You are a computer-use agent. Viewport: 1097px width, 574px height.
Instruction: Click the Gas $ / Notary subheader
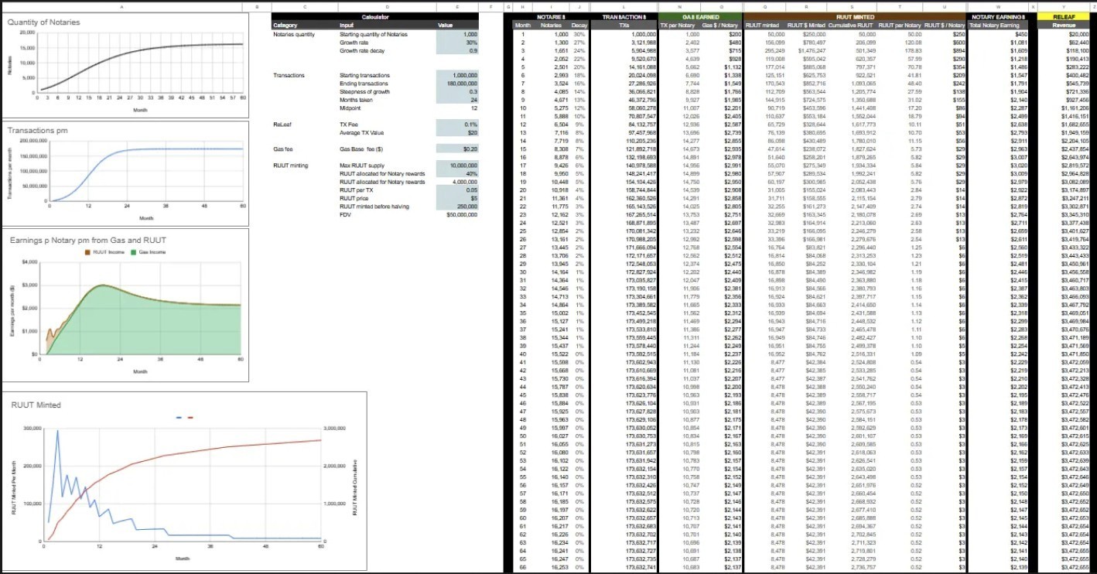click(720, 26)
